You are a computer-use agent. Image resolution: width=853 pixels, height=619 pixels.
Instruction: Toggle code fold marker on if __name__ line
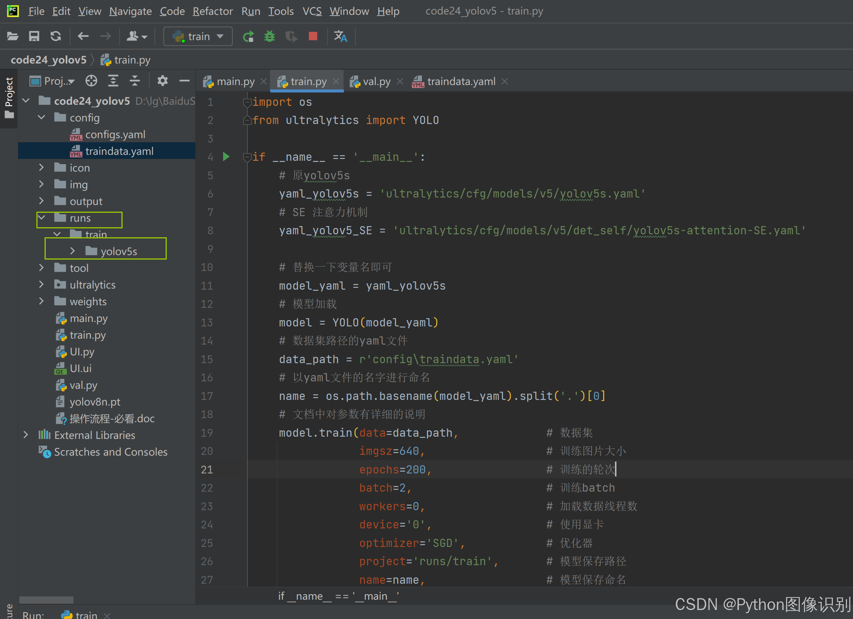coord(247,157)
